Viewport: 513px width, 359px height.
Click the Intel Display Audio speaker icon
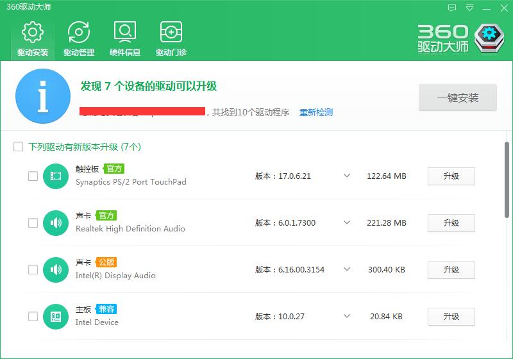click(x=56, y=270)
